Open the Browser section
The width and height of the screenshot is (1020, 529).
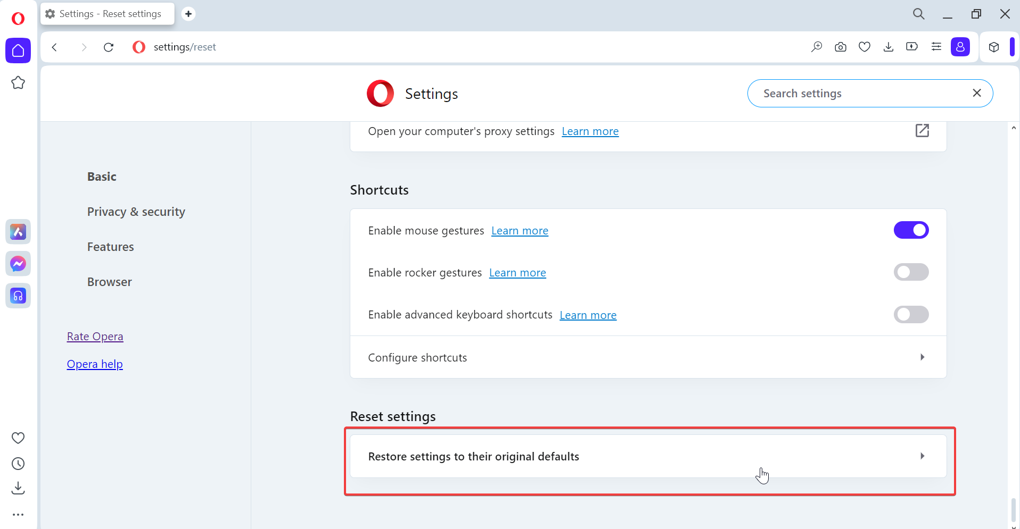(x=110, y=282)
